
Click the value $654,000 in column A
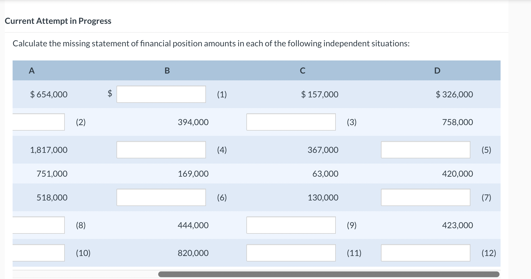coord(49,94)
